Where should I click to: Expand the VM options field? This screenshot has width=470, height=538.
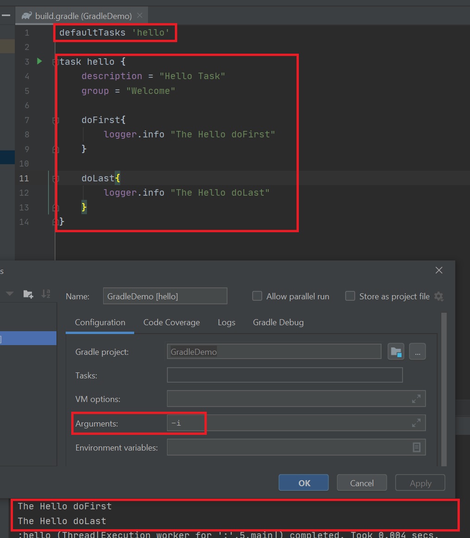click(416, 398)
